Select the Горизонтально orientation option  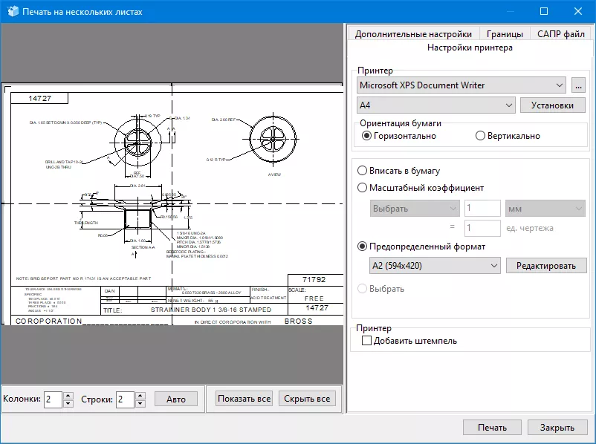[x=366, y=136]
